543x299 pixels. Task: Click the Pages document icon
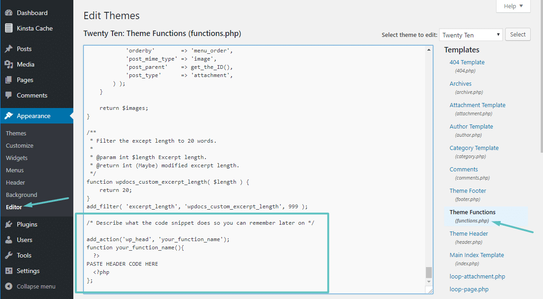coord(9,80)
